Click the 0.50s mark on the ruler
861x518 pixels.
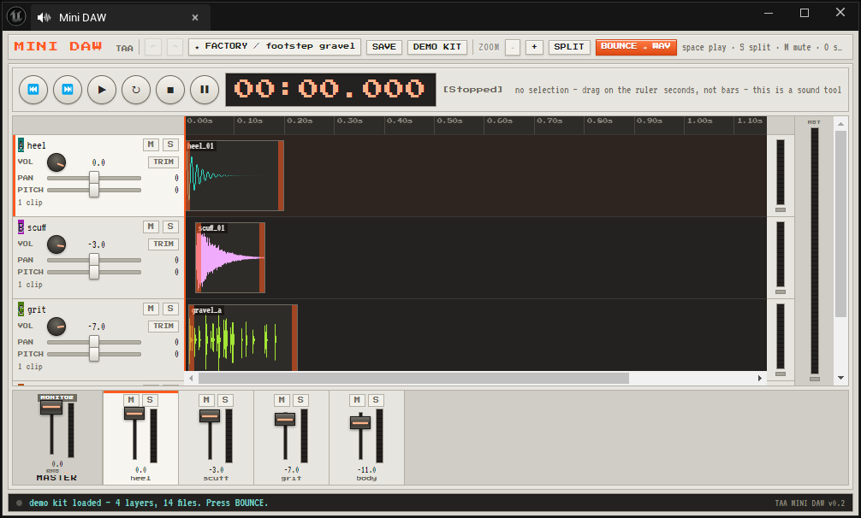tap(449, 121)
